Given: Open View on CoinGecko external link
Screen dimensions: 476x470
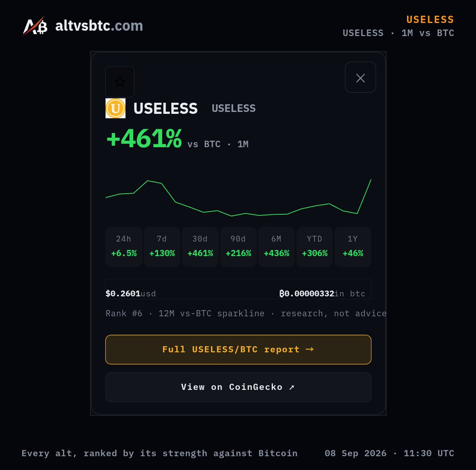Looking at the screenshot, I should point(238,387).
